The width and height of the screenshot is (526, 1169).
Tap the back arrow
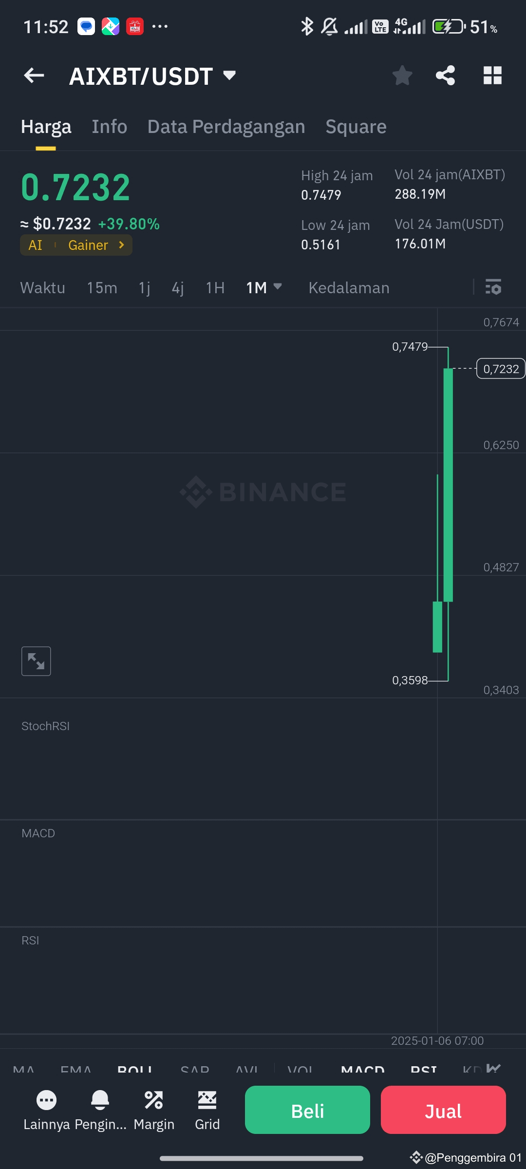(x=34, y=75)
